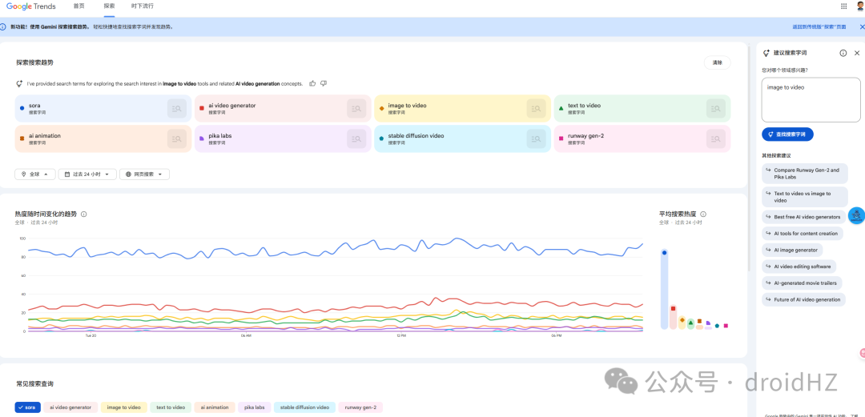Open the Google apps grid

point(843,6)
